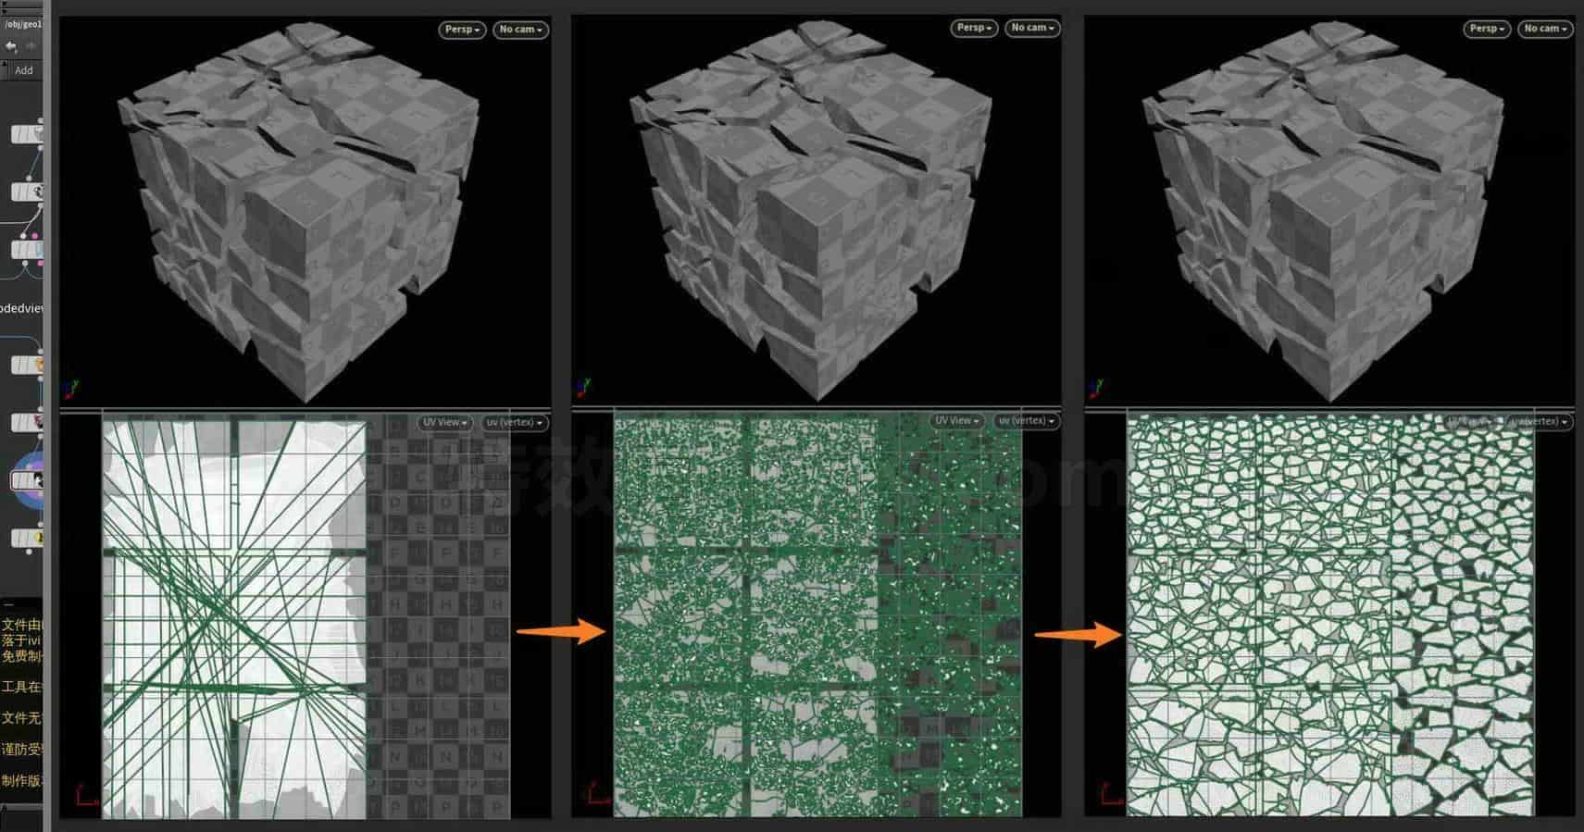
Task: Click the Add button in the network pane
Action: [x=23, y=70]
